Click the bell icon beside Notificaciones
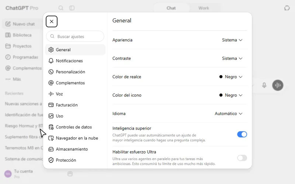This screenshot has height=184, width=295. [x=51, y=61]
